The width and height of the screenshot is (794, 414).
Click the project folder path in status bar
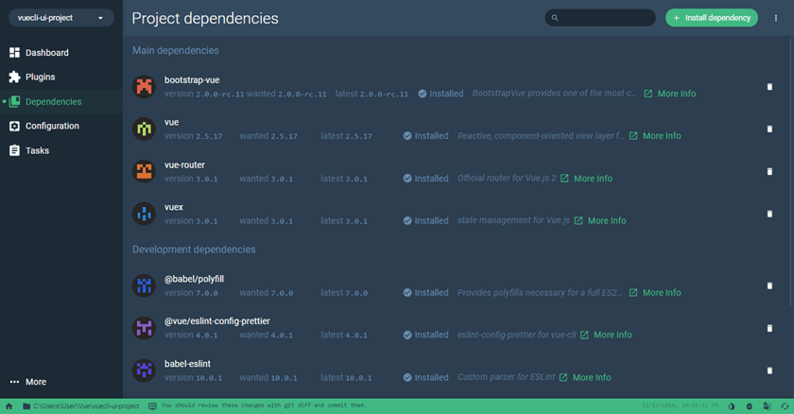coord(81,405)
